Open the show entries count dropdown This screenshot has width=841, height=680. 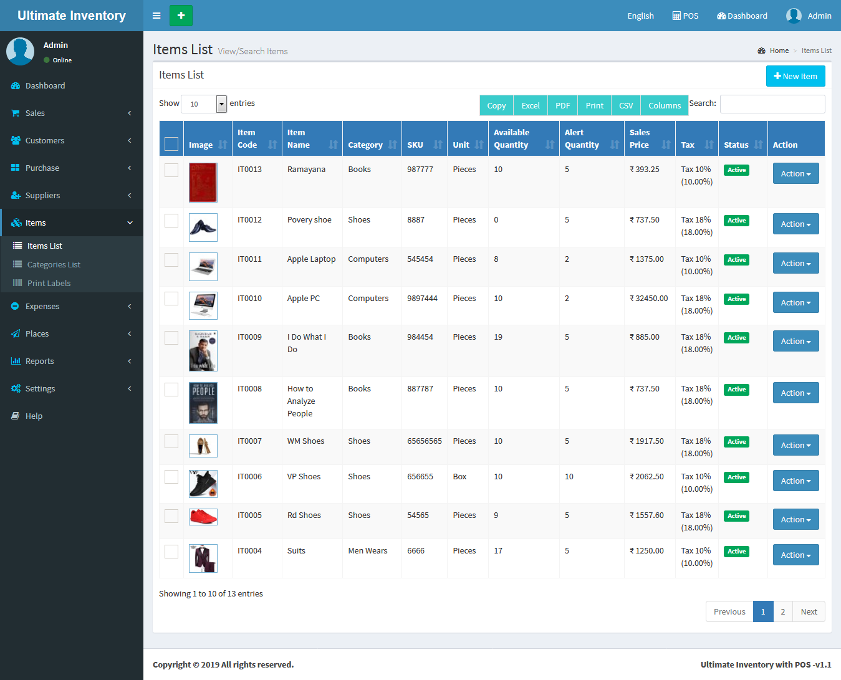point(204,104)
